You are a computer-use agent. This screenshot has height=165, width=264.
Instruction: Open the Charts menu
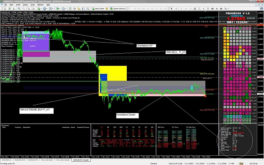25,5
